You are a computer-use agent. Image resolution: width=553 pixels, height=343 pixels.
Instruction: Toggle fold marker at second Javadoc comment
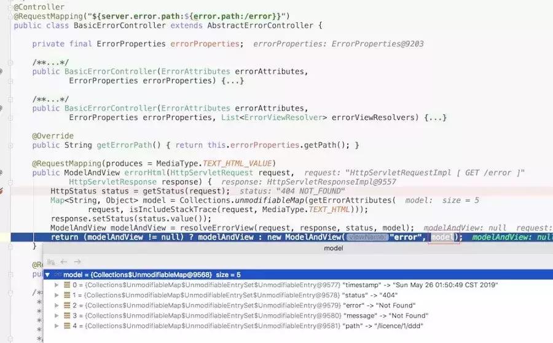pyautogui.click(x=10, y=99)
